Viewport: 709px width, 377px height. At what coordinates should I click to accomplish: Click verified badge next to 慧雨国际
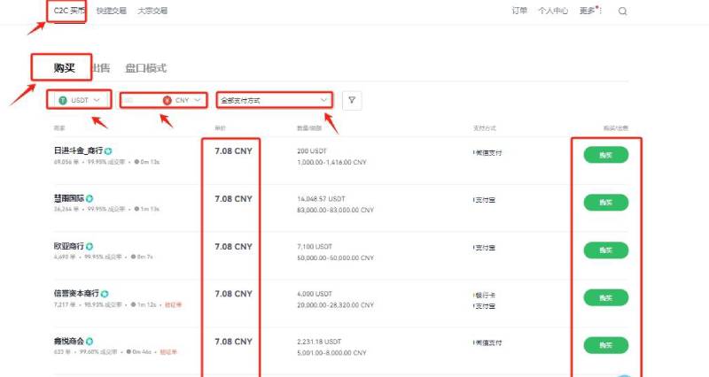90,198
